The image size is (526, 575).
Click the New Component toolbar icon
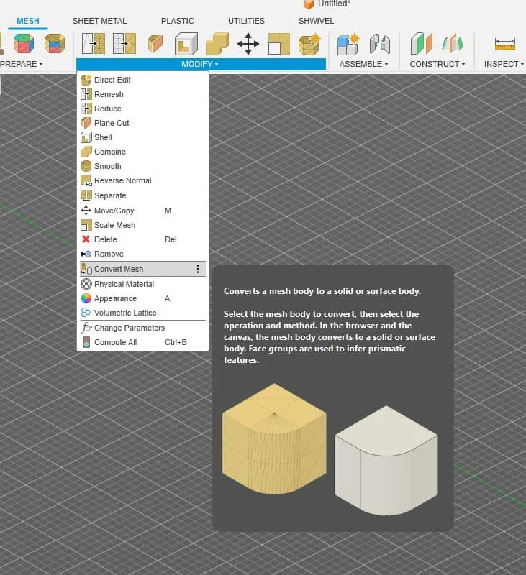coord(348,44)
